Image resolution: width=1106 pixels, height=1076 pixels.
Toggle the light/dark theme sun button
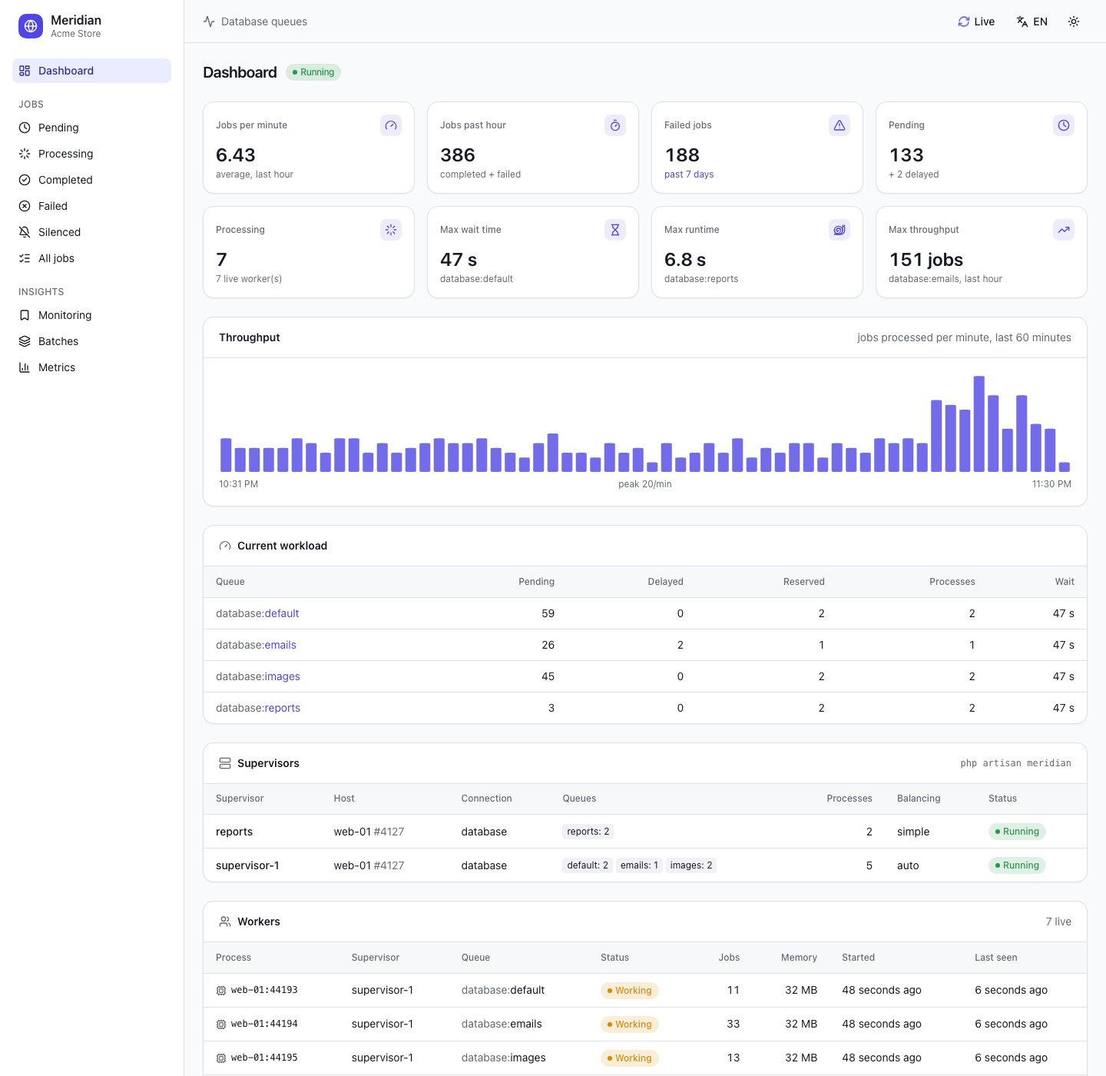tap(1074, 22)
